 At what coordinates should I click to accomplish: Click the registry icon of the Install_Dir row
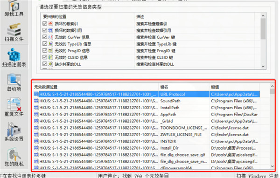tap(36, 148)
